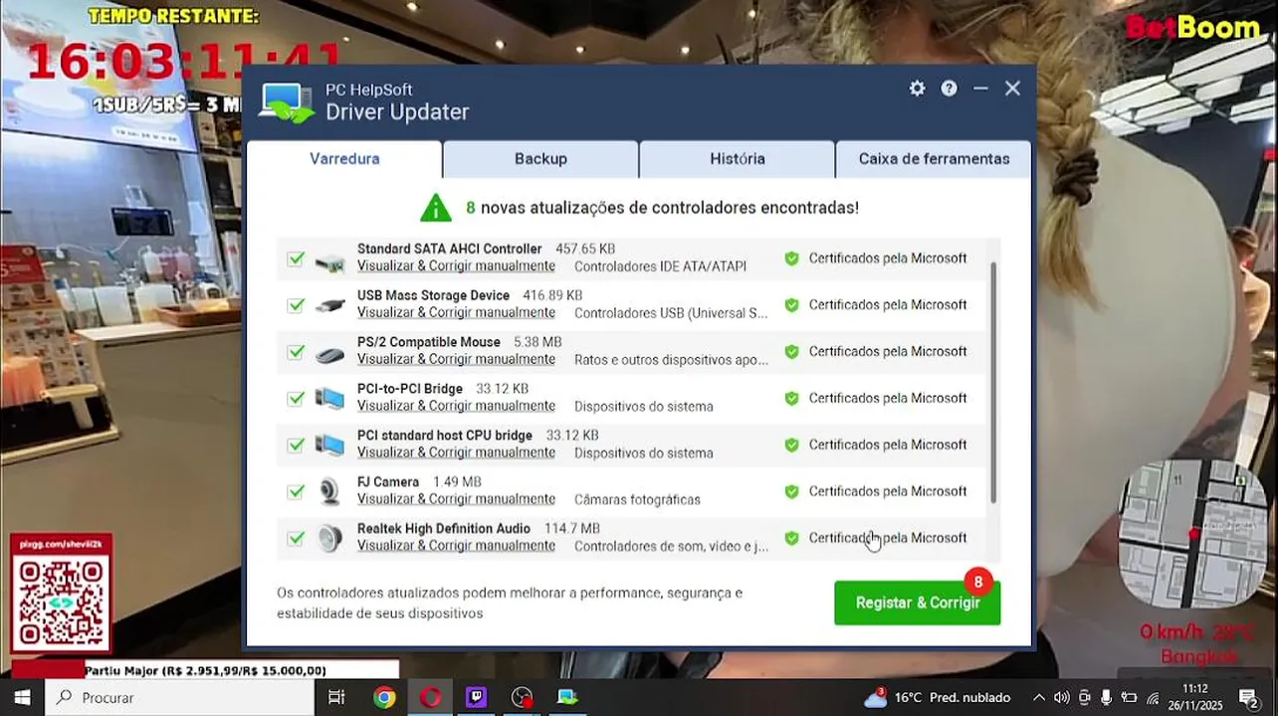Click the FJ Camera webcam icon
The image size is (1278, 716).
coord(329,491)
